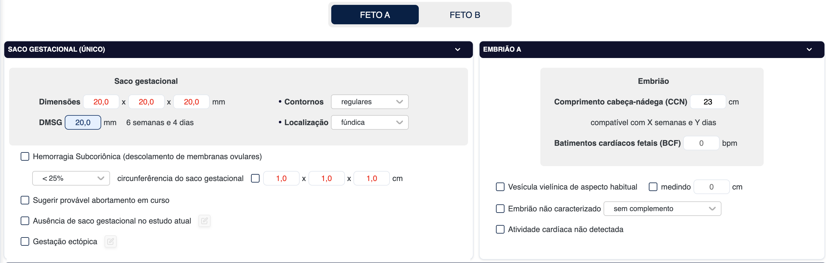826x263 pixels.
Task: Focus the CCN measurement field
Action: 707,102
